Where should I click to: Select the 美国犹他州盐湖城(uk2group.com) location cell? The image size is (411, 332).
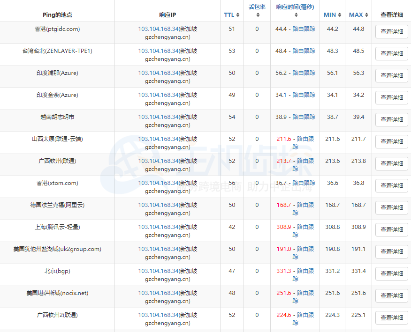pos(57,249)
